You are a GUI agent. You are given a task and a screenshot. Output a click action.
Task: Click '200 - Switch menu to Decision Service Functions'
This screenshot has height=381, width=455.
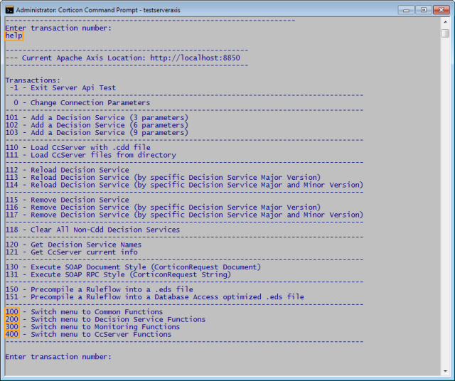tap(106, 319)
